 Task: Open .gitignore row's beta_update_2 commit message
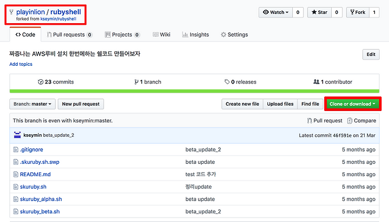tap(203, 149)
